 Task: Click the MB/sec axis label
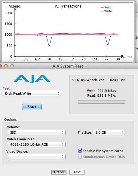click(15, 6)
